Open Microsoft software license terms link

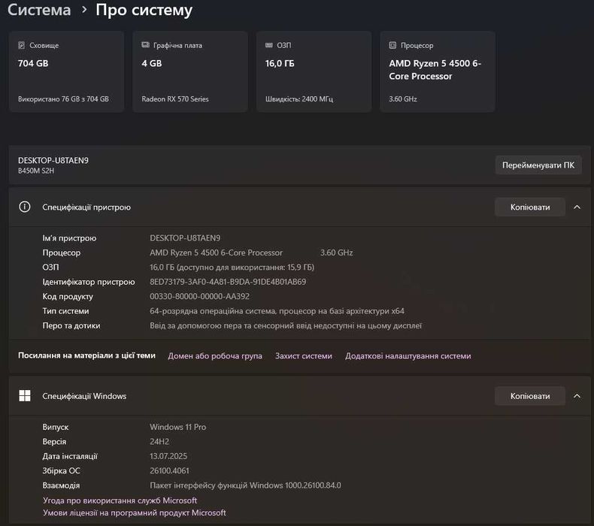pos(134,512)
